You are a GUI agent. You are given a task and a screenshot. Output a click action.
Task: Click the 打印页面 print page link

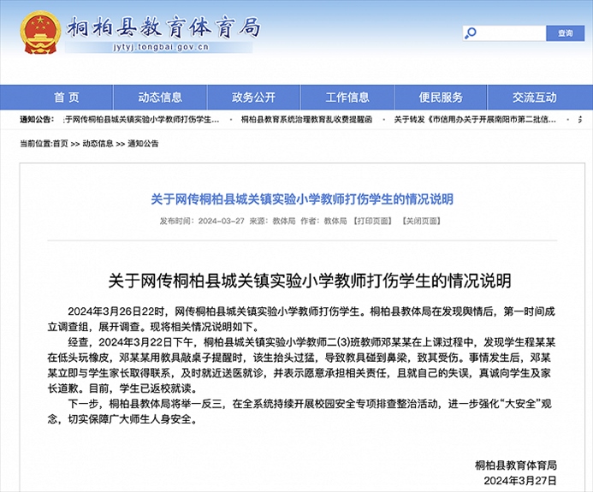(x=374, y=221)
